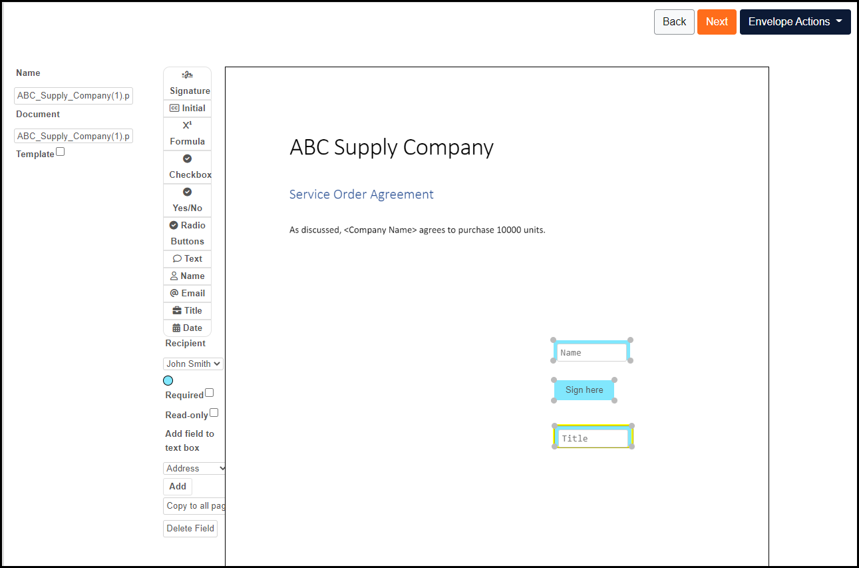Select the Email field tool
Screen dimensions: 859x568
click(x=187, y=293)
